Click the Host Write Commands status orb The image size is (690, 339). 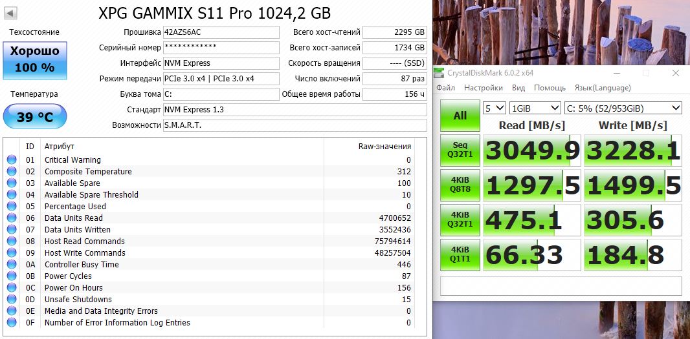[12, 253]
